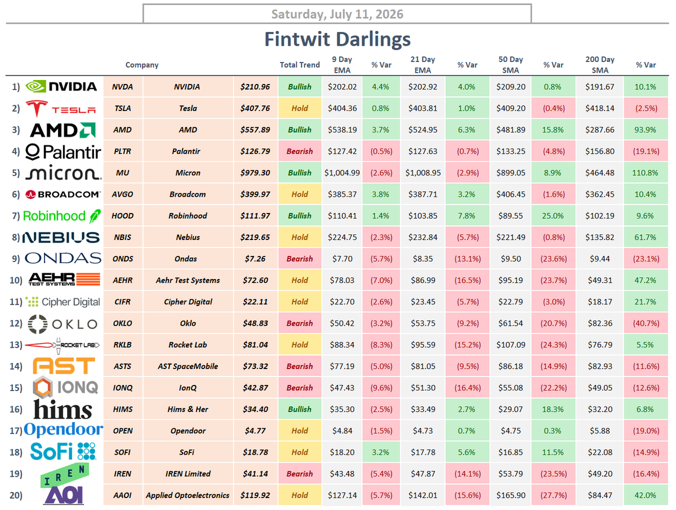Click the Micron 200 Day variance 110.8%
Viewport: 676px width, 510px height.
point(646,173)
